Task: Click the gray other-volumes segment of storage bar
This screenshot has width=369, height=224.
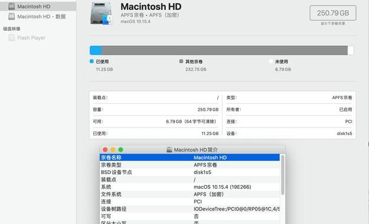Action: point(225,51)
